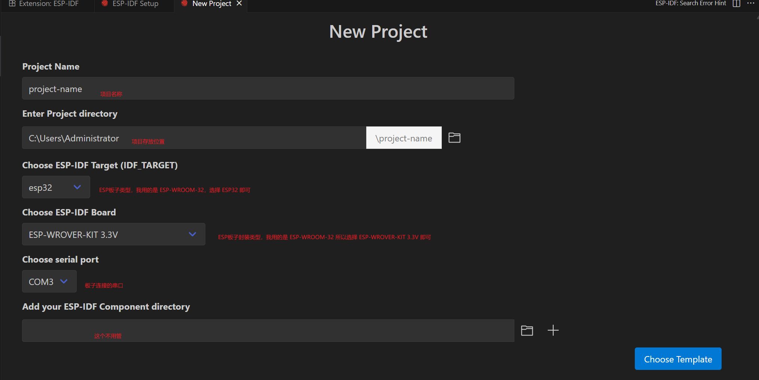
Task: Select the New Project tab label
Action: 212,4
